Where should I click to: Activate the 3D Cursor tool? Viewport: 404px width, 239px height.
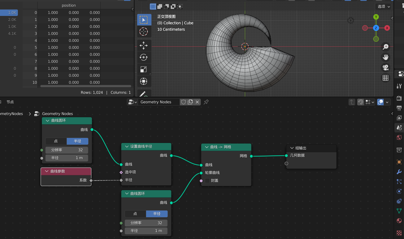(x=144, y=32)
